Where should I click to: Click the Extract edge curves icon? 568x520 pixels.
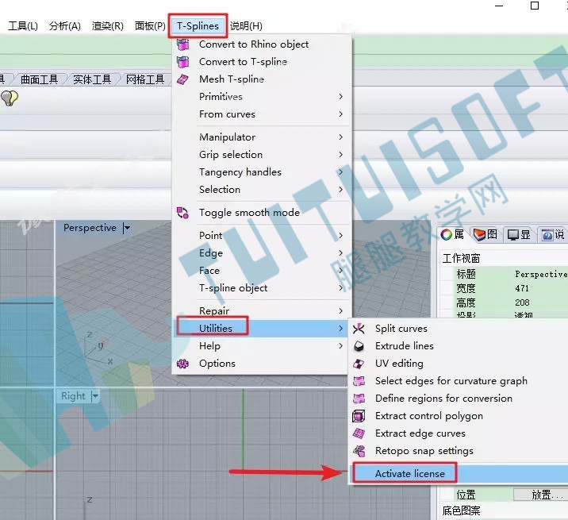[359, 433]
